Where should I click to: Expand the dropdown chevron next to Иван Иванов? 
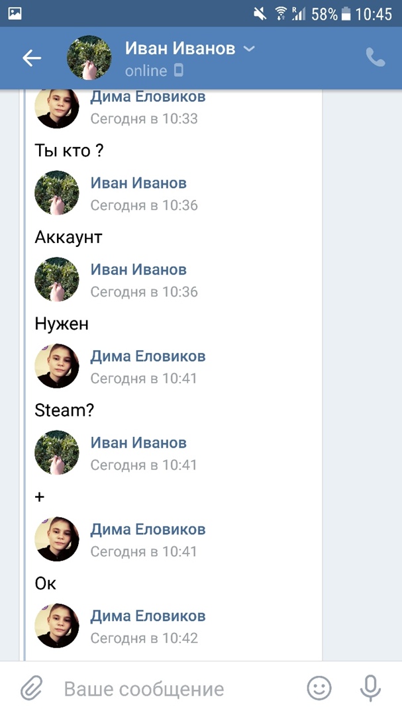click(x=249, y=48)
